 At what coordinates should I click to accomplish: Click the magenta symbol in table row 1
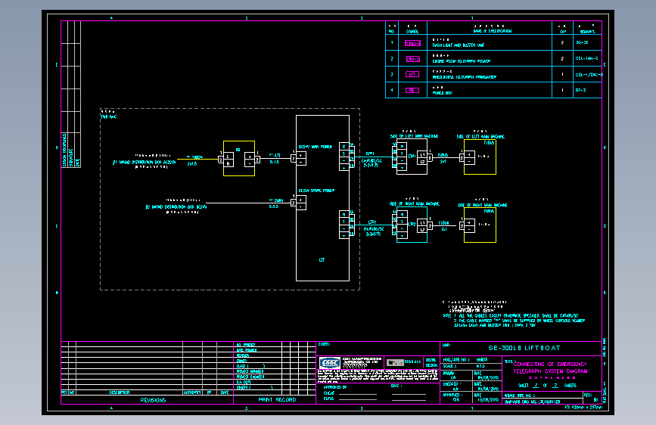412,43
